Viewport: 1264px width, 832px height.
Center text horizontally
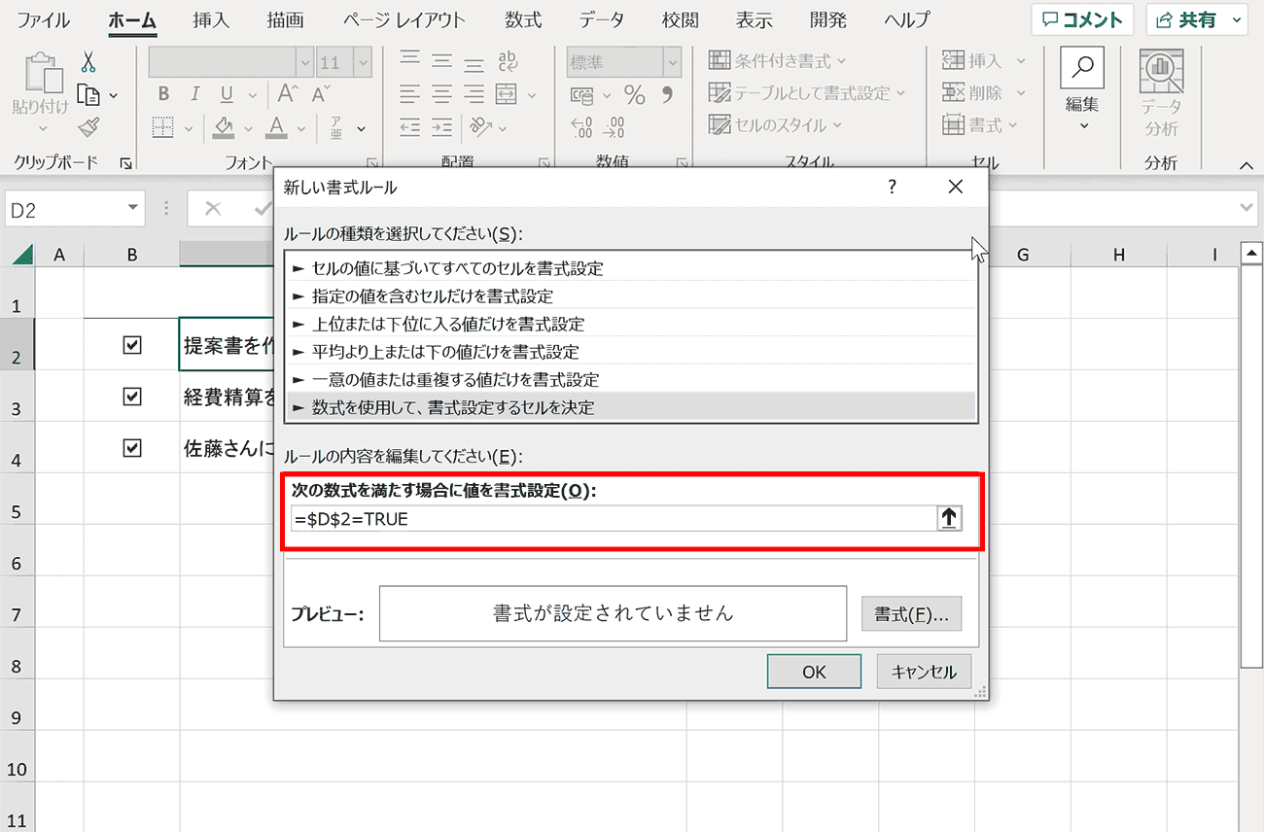[442, 94]
